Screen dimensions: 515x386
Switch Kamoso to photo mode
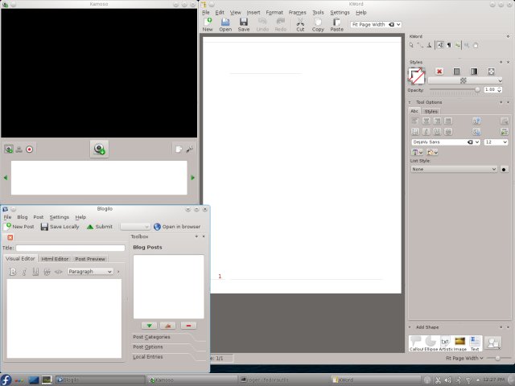click(9, 150)
